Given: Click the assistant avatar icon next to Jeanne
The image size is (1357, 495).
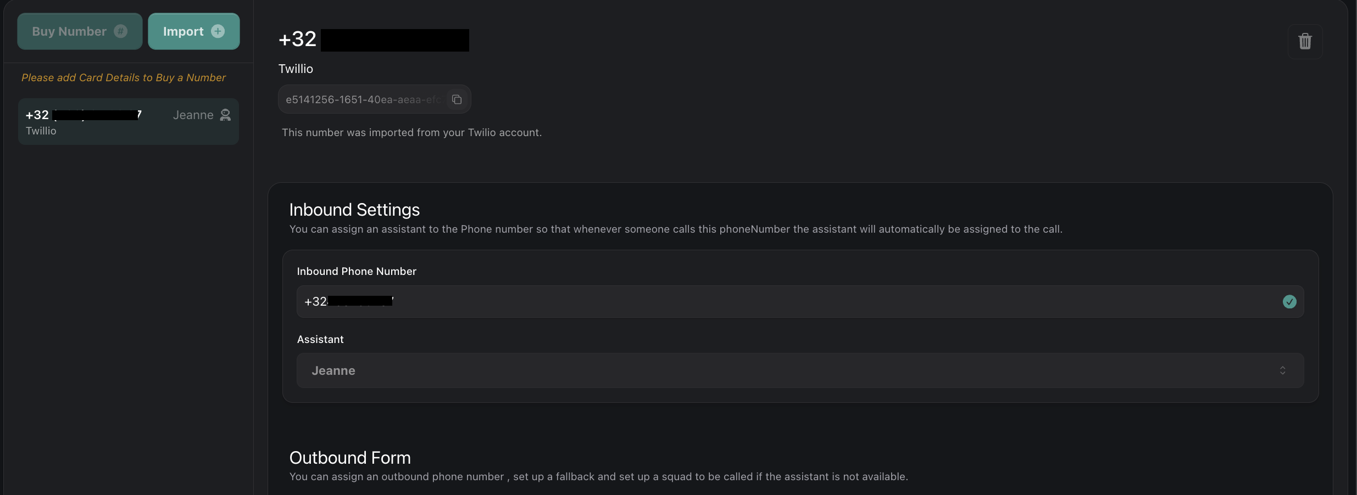Looking at the screenshot, I should (x=225, y=115).
